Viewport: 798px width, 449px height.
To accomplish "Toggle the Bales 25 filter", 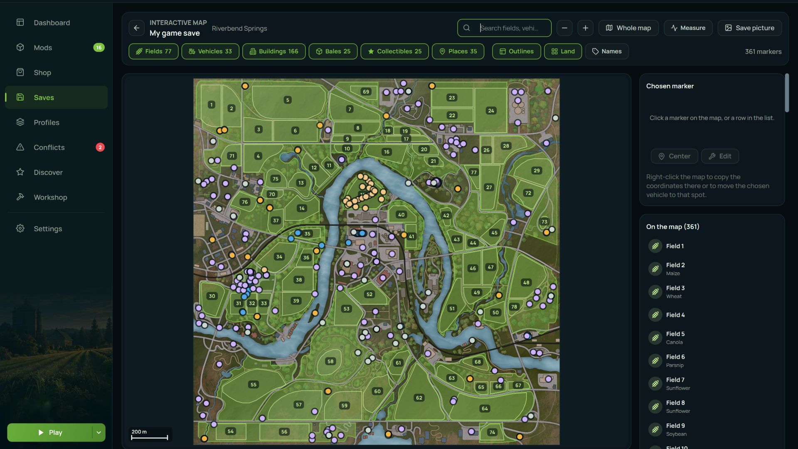I will (333, 51).
